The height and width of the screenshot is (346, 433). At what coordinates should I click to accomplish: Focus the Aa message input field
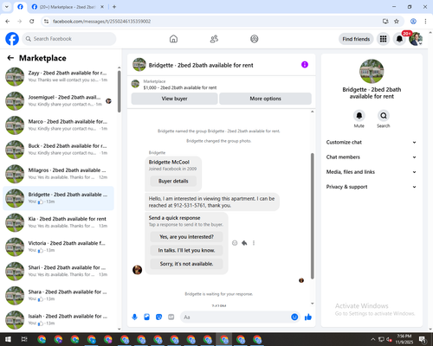pos(236,317)
